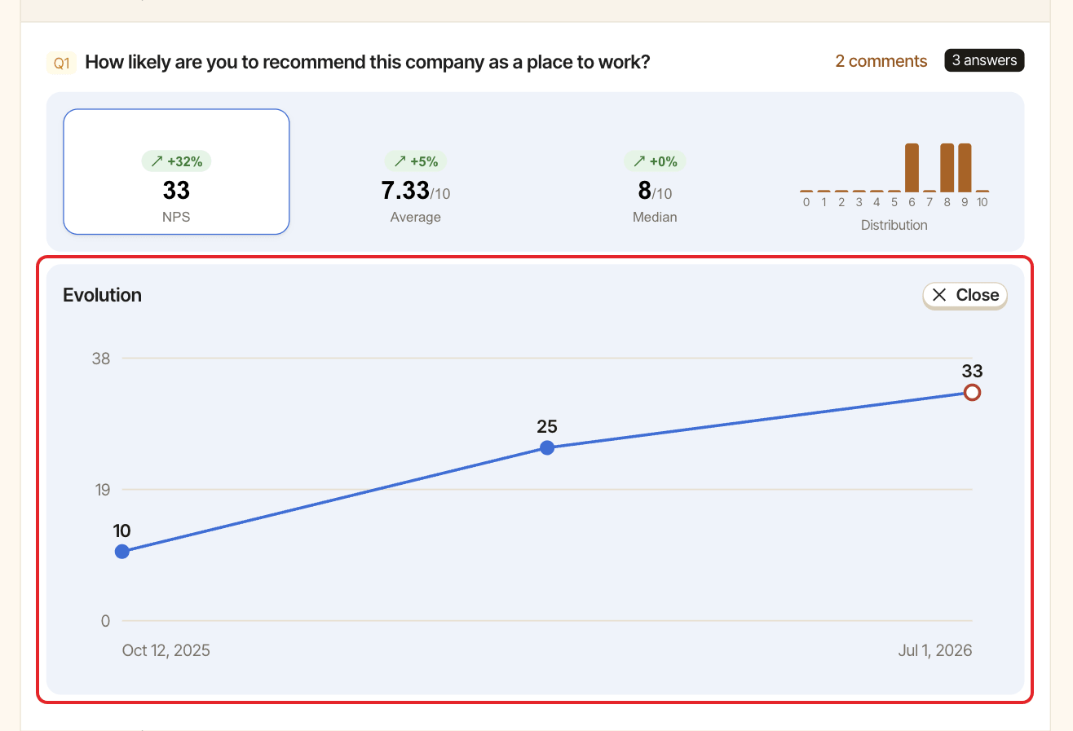Click the distribution bar for score 6
Screen dimensions: 1073x731
pos(912,168)
